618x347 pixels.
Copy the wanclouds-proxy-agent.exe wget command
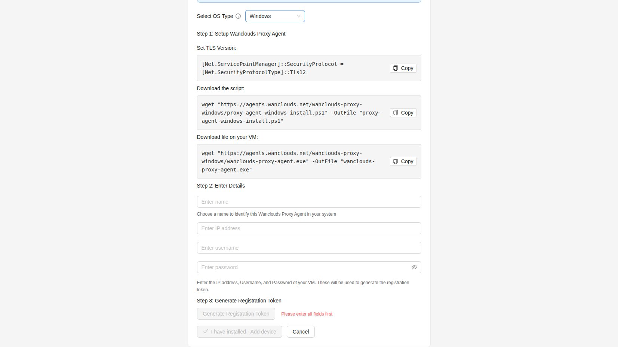[403, 161]
